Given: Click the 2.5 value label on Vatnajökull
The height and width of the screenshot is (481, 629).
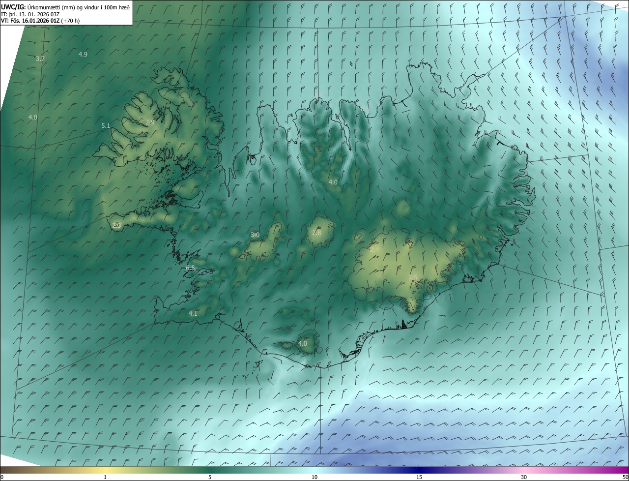Looking at the screenshot, I should coord(413,277).
